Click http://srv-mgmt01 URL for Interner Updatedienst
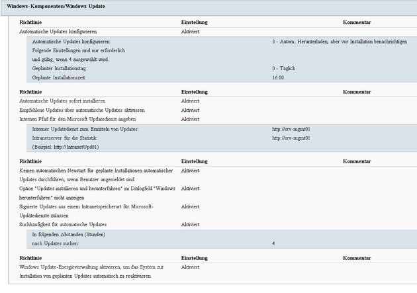Screen dimensions: 417x293 pos(291,130)
